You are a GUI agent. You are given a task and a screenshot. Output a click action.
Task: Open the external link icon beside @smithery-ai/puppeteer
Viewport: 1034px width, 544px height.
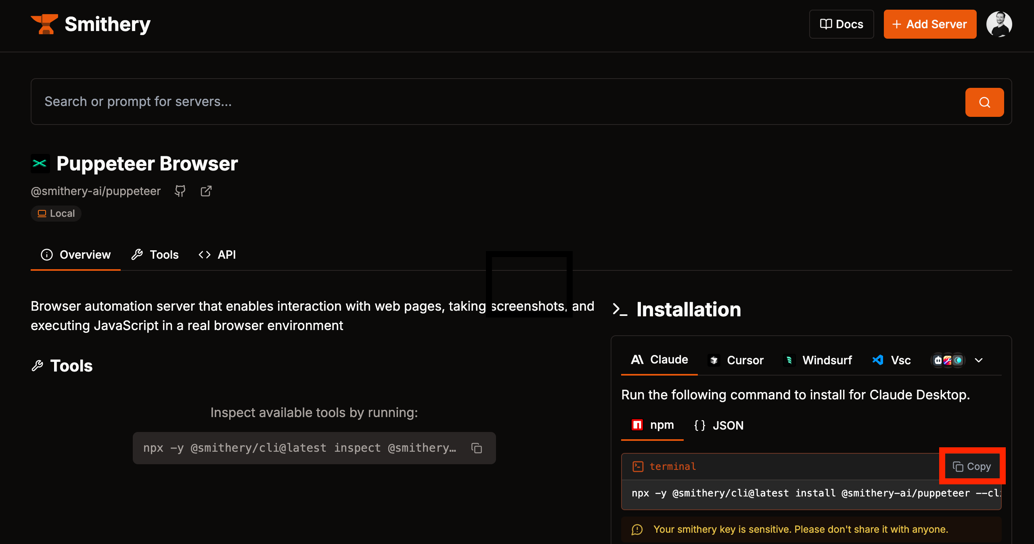tap(206, 191)
